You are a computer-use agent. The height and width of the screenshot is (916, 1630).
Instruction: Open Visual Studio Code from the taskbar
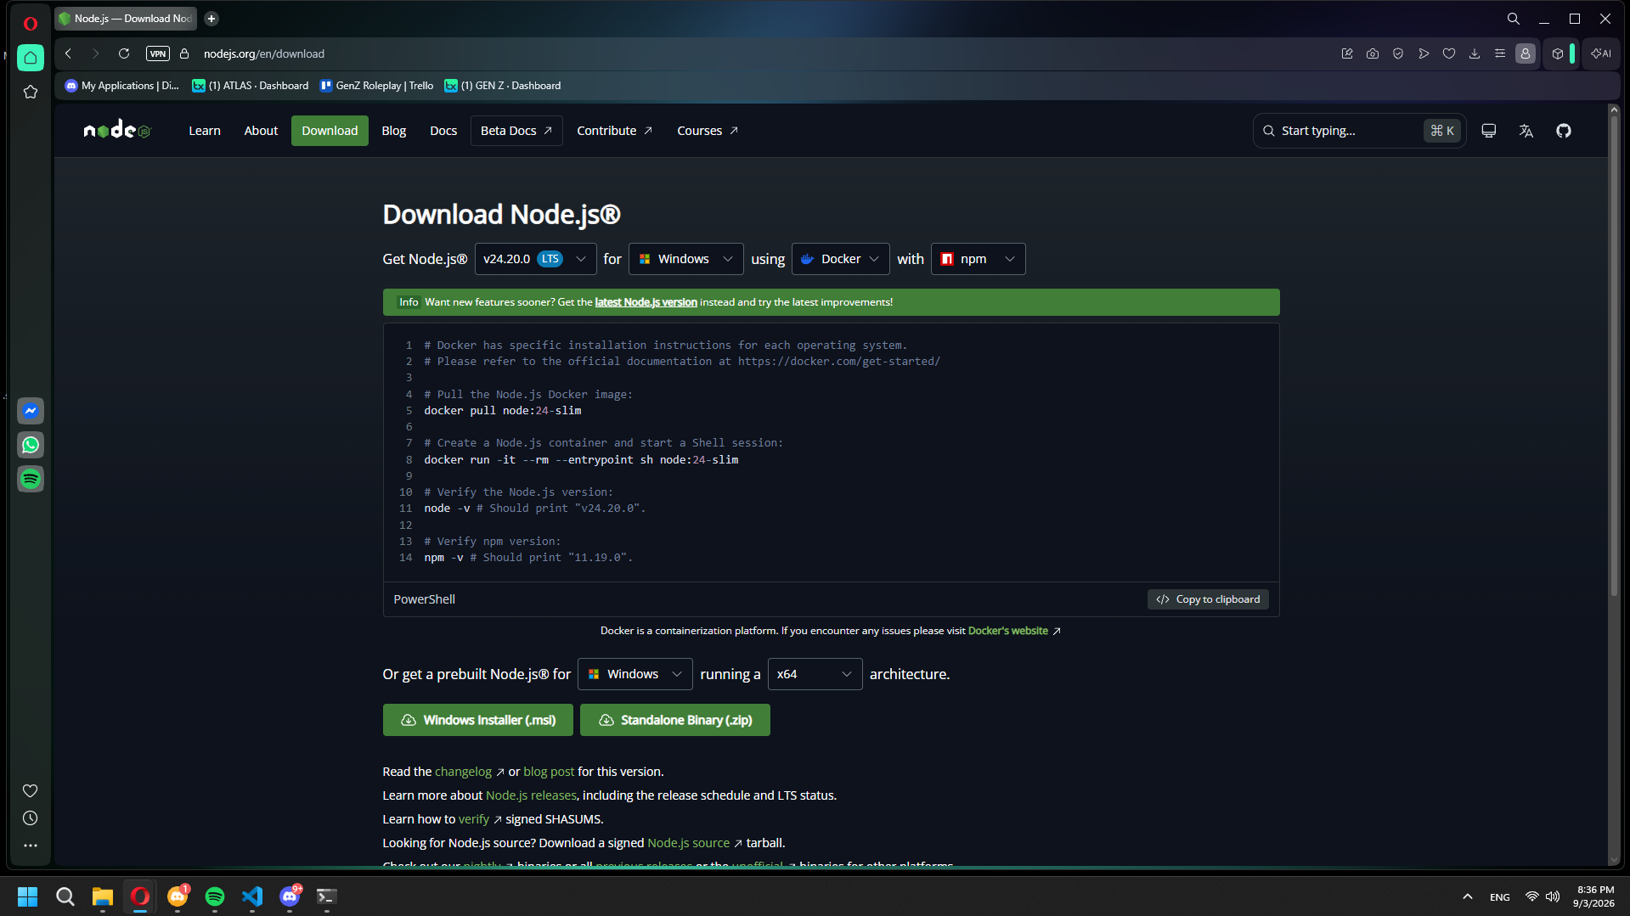click(252, 896)
